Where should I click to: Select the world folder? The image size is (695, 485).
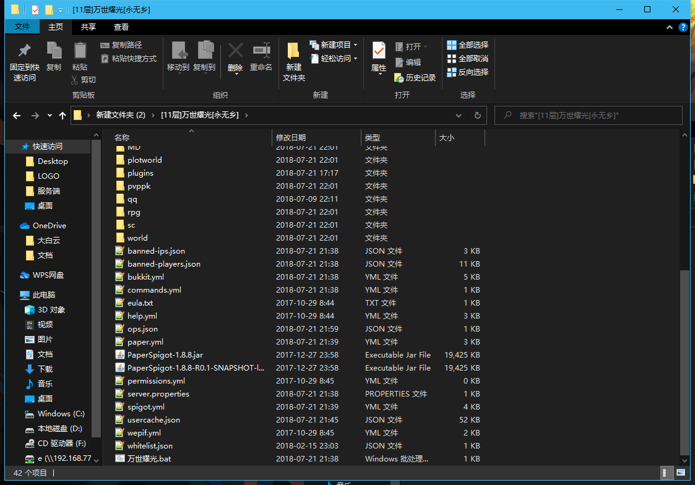click(137, 238)
